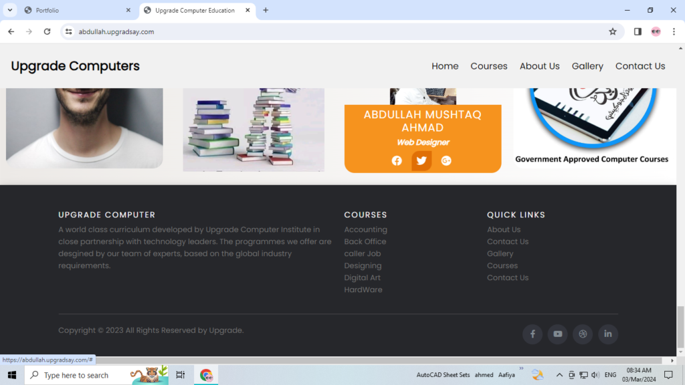
Task: Open the footer Facebook circle icon
Action: point(532,334)
